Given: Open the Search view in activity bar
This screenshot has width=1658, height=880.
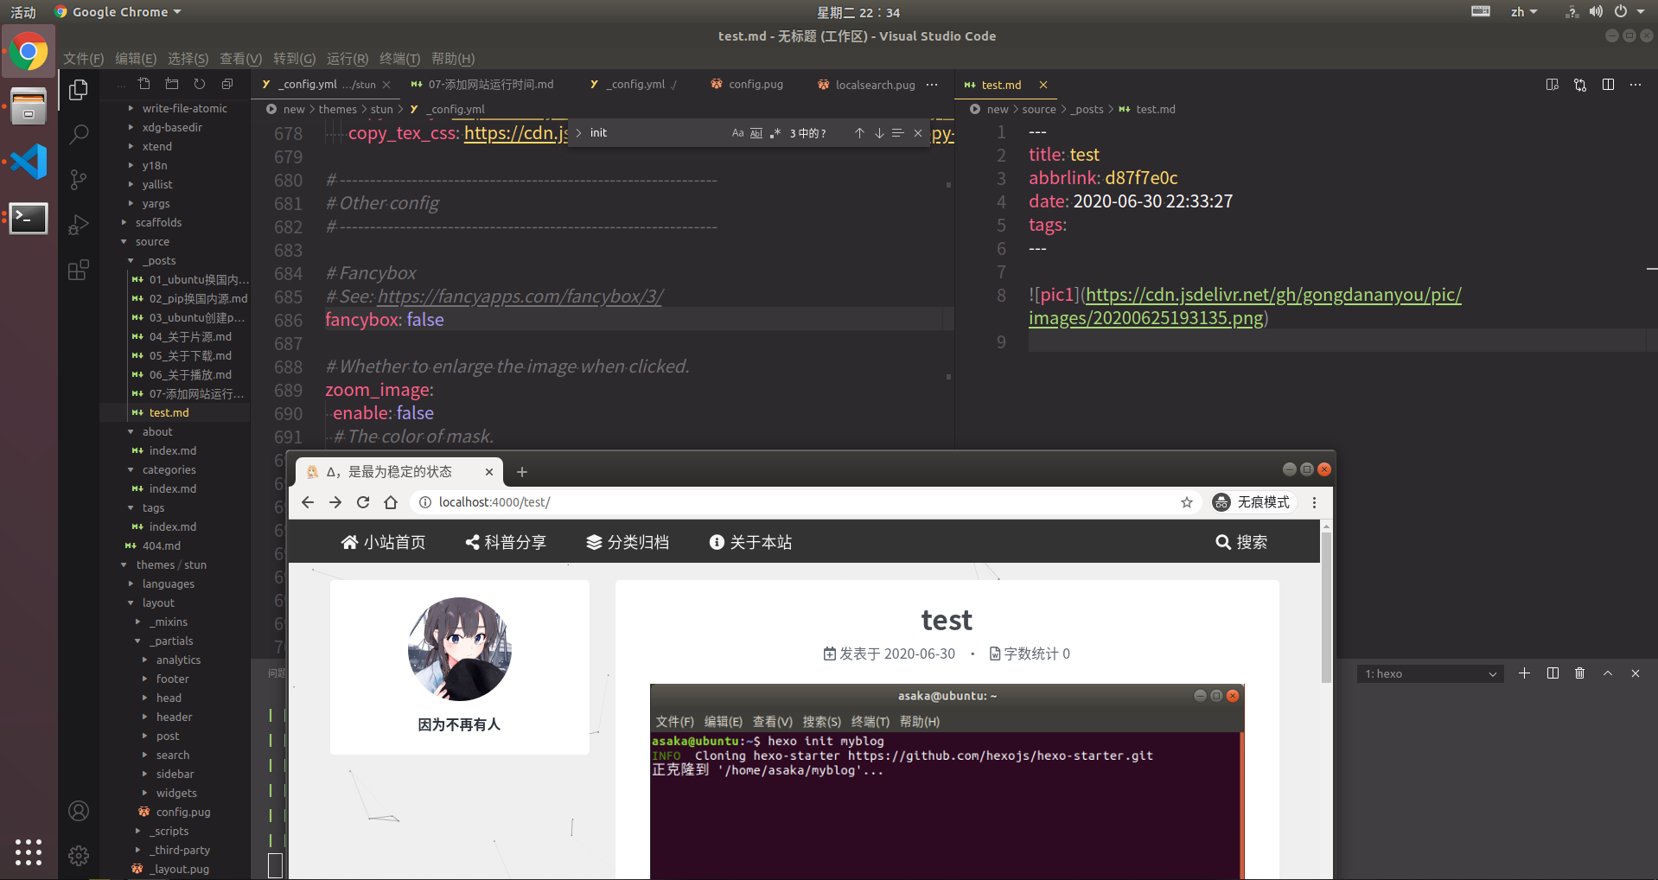Looking at the screenshot, I should pyautogui.click(x=79, y=134).
